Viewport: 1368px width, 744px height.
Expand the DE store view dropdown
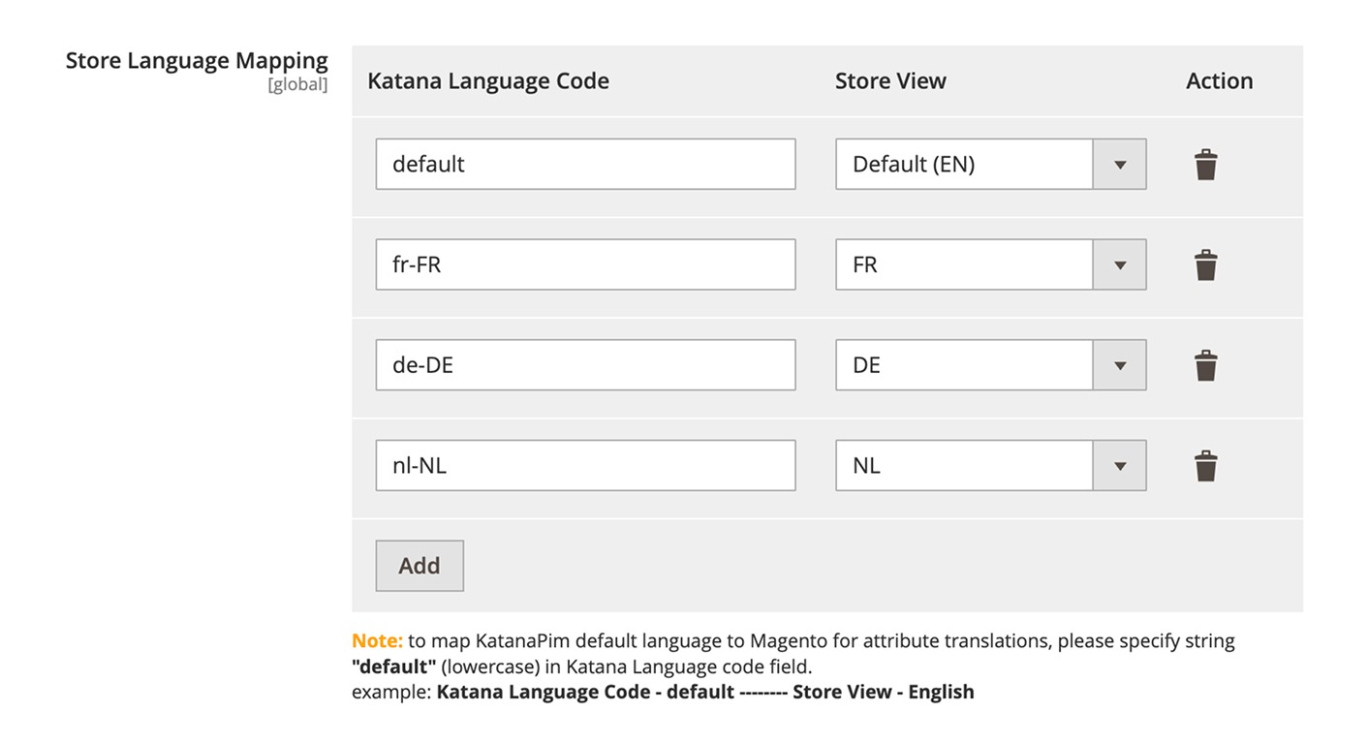[991, 365]
